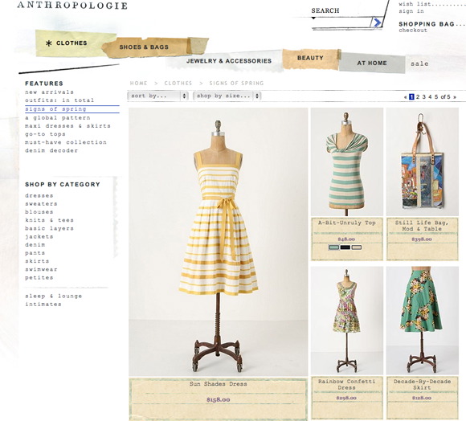
Task: Go to page 5 of results
Action: (436, 97)
